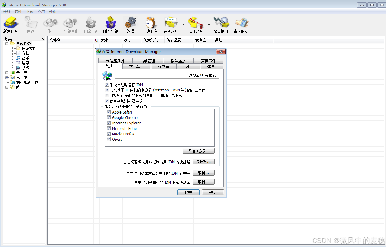Screen dimensions: 386x247
Task: Open the 帮助 menu
Action: 53,12
